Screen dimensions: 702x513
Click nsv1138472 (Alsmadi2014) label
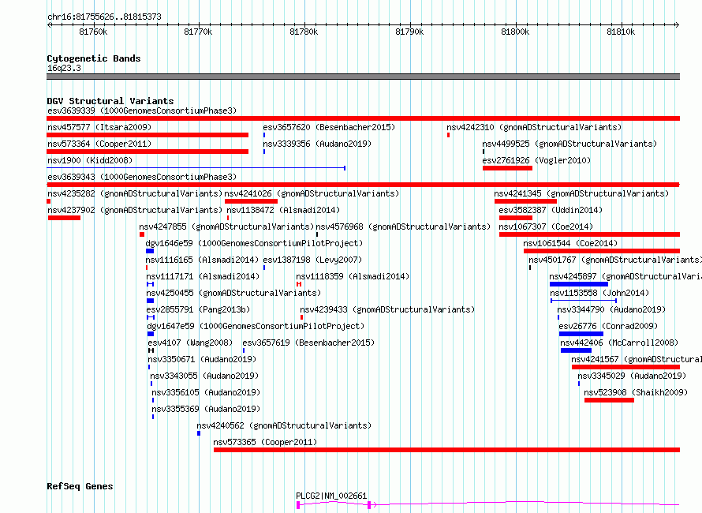[x=283, y=210]
